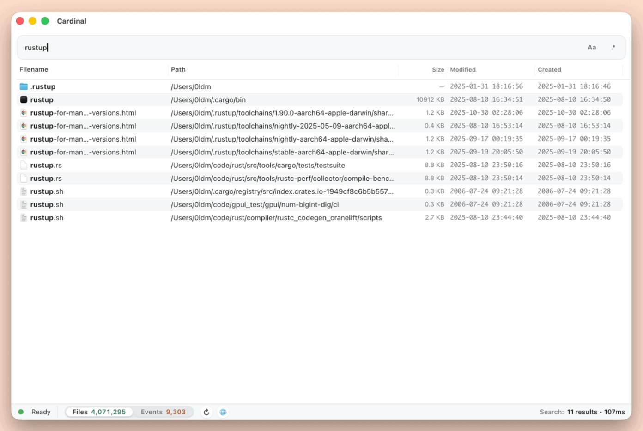Switch to the Files tab

[99, 412]
